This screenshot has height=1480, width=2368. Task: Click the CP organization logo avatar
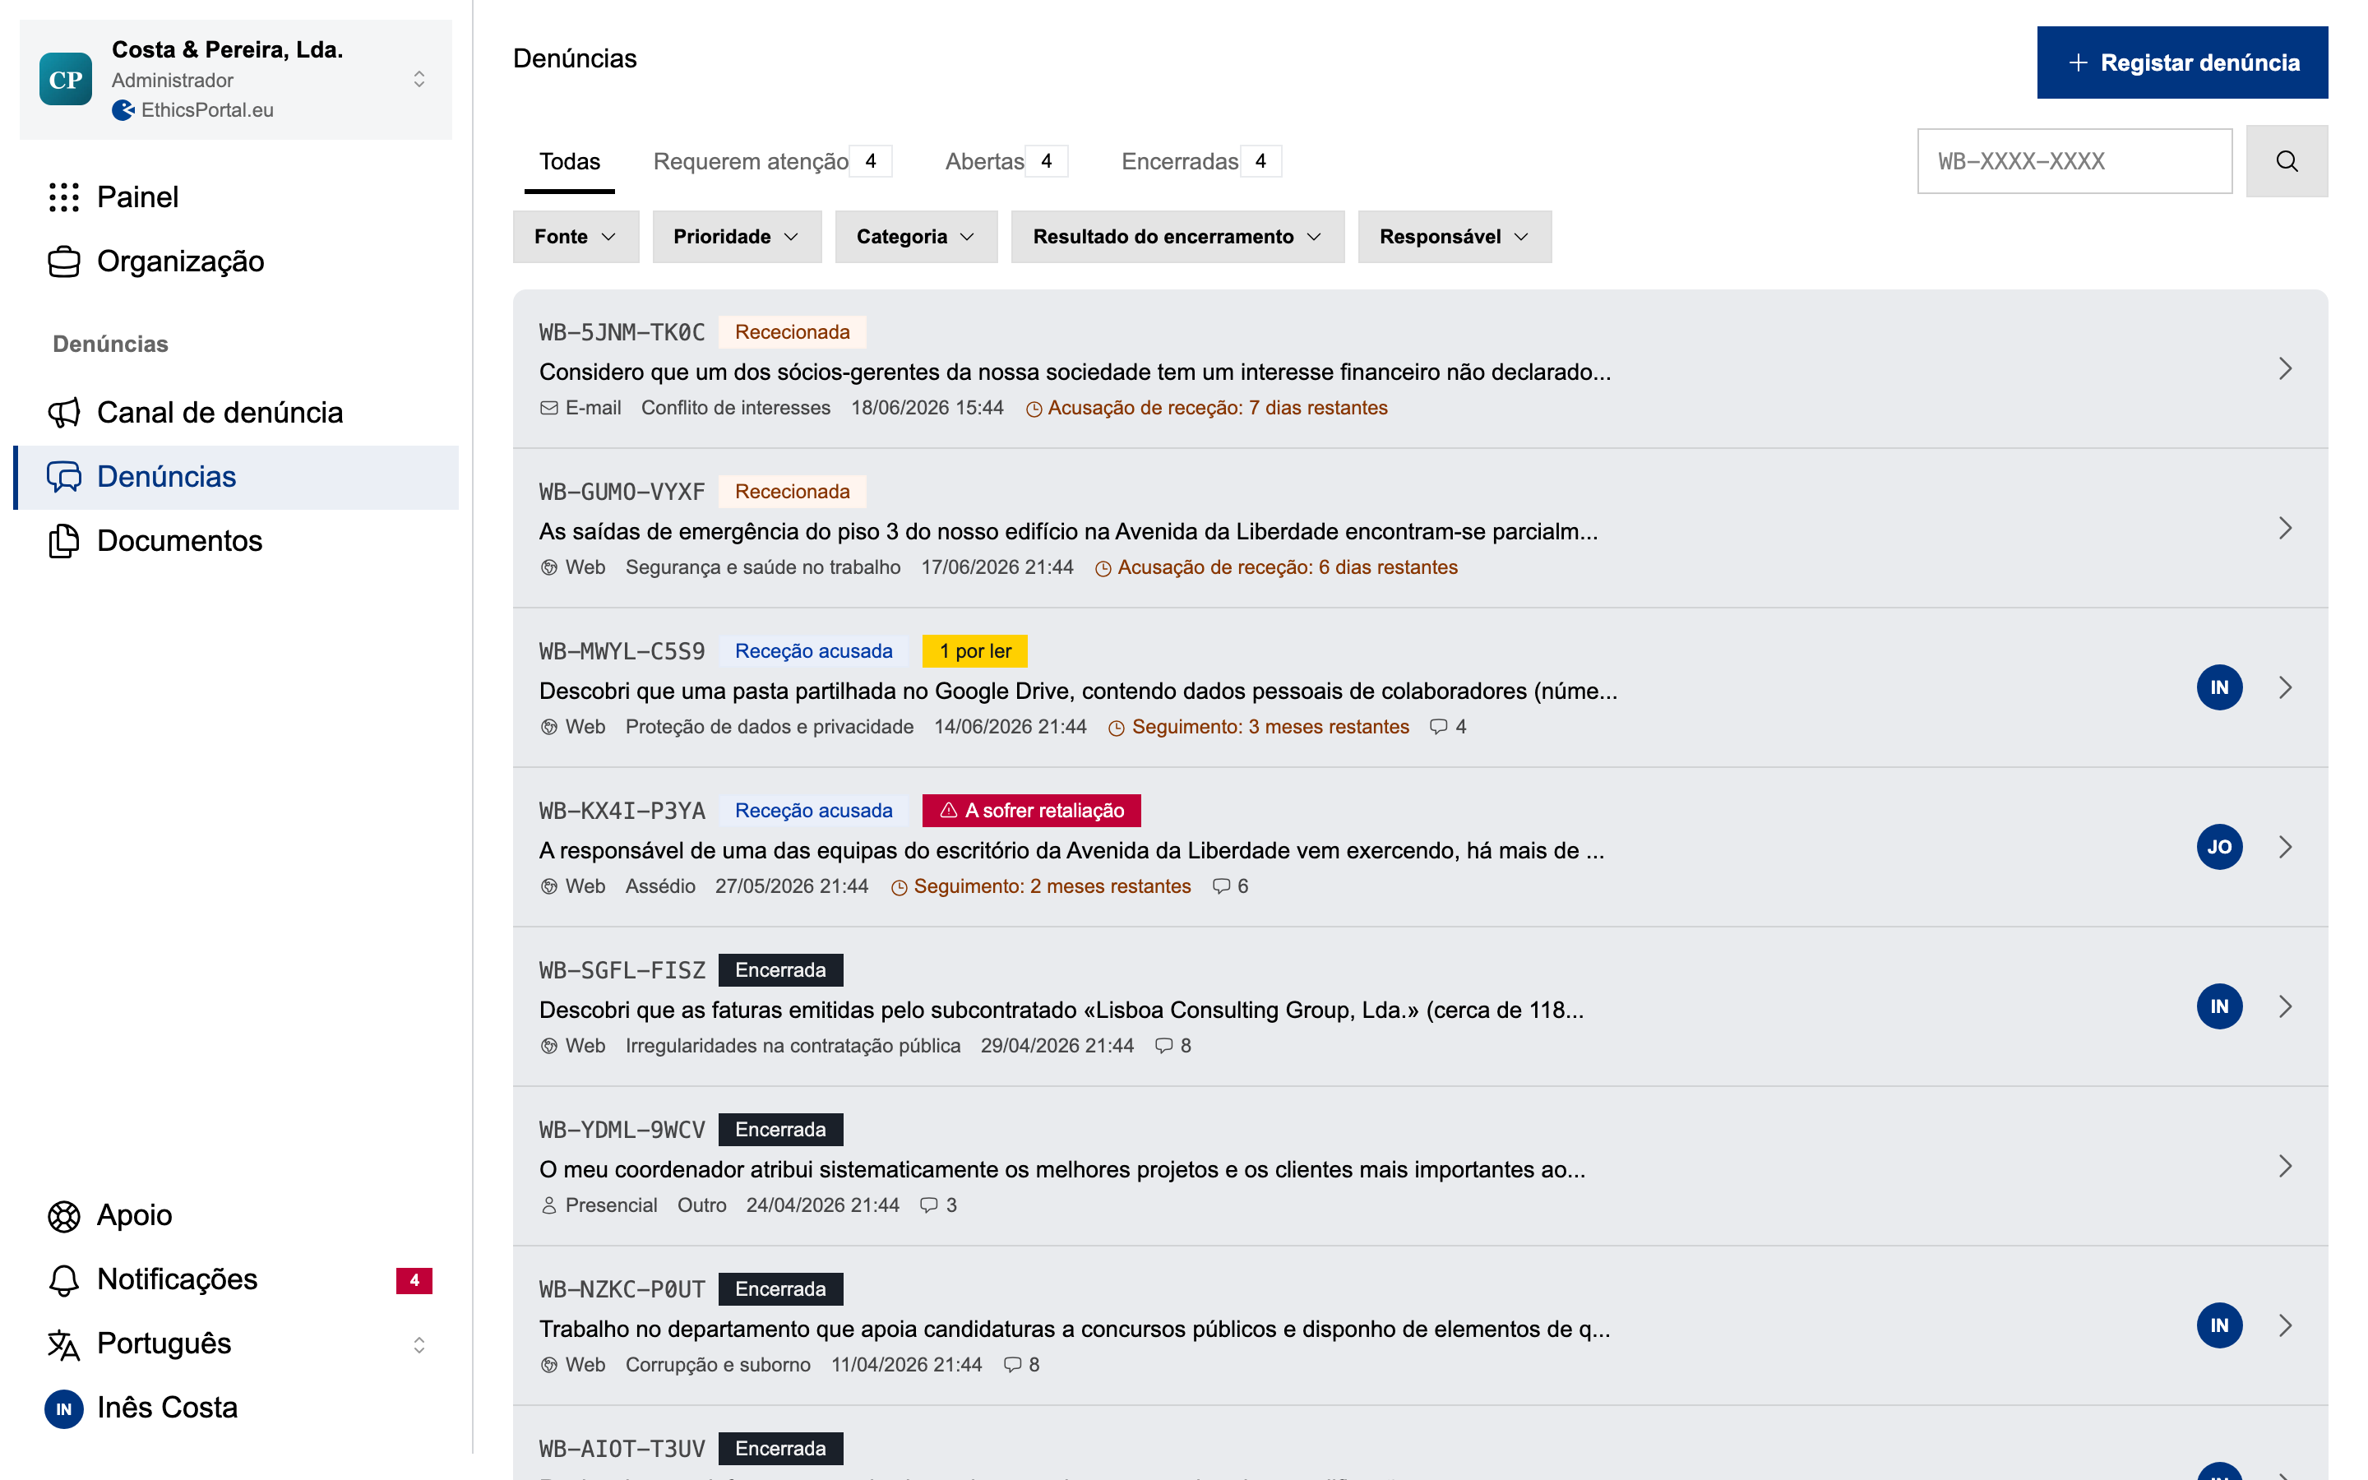(x=66, y=79)
